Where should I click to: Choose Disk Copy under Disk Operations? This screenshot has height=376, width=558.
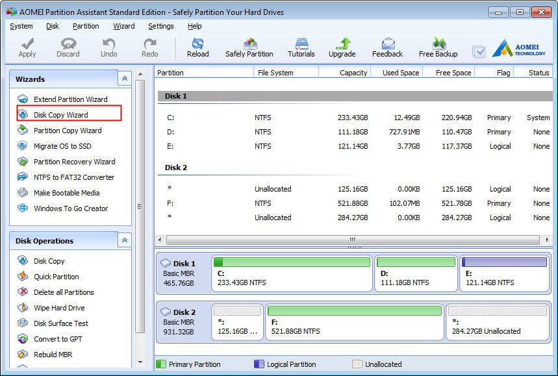pos(49,261)
